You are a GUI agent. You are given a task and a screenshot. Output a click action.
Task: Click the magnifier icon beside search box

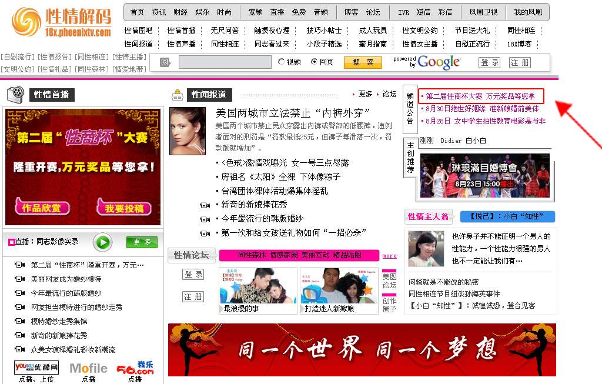click(165, 62)
